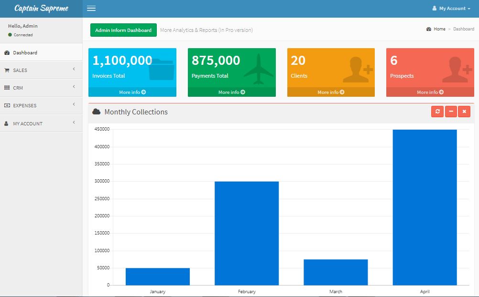Image resolution: width=479 pixels, height=297 pixels.
Task: Open MY ACCOUNT in the sidebar
Action: (x=41, y=123)
